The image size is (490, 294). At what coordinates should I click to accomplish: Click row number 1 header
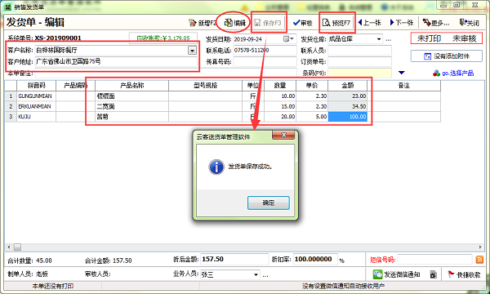pos(11,96)
